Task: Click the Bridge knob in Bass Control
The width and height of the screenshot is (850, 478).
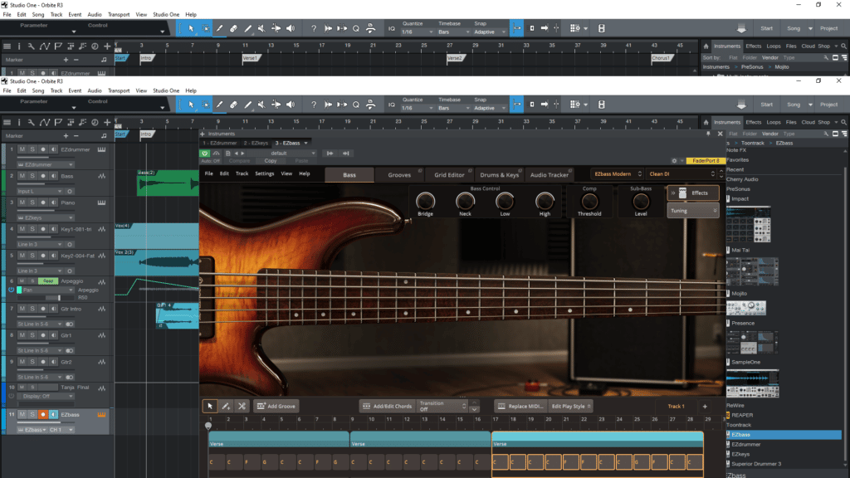Action: pyautogui.click(x=425, y=202)
